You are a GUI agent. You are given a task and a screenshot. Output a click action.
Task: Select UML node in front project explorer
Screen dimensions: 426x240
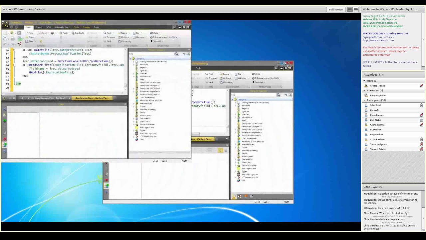(142, 139)
